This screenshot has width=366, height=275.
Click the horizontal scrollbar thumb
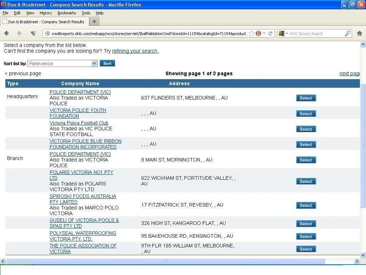click(165, 261)
